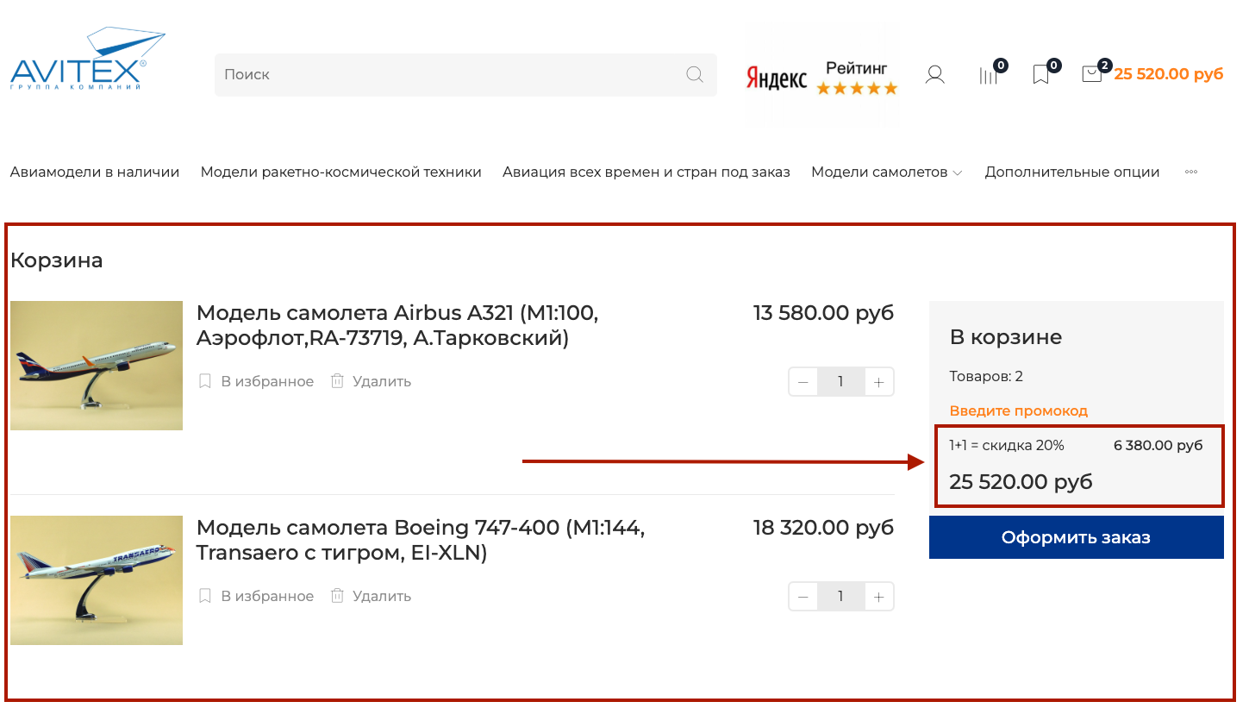
Task: Click the Оформить заказ button
Action: tap(1076, 536)
